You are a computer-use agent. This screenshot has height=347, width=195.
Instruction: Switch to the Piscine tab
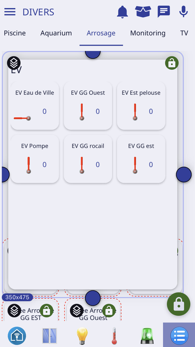pyautogui.click(x=15, y=33)
